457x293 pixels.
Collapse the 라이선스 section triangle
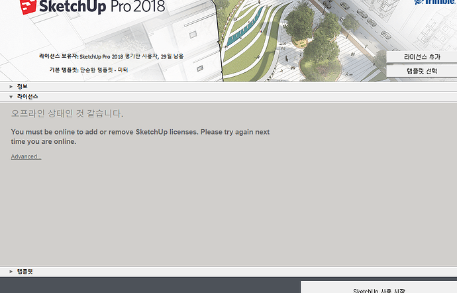point(11,97)
